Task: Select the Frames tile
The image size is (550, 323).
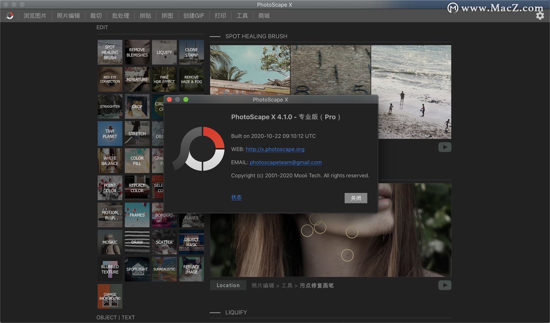Action: (137, 215)
